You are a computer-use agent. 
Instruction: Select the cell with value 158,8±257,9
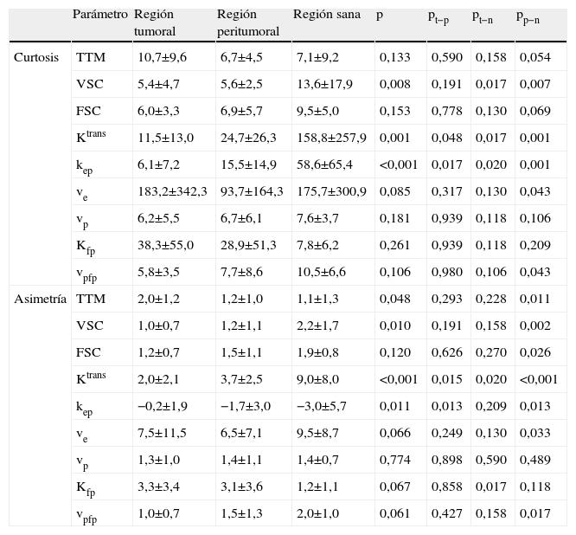(330, 139)
